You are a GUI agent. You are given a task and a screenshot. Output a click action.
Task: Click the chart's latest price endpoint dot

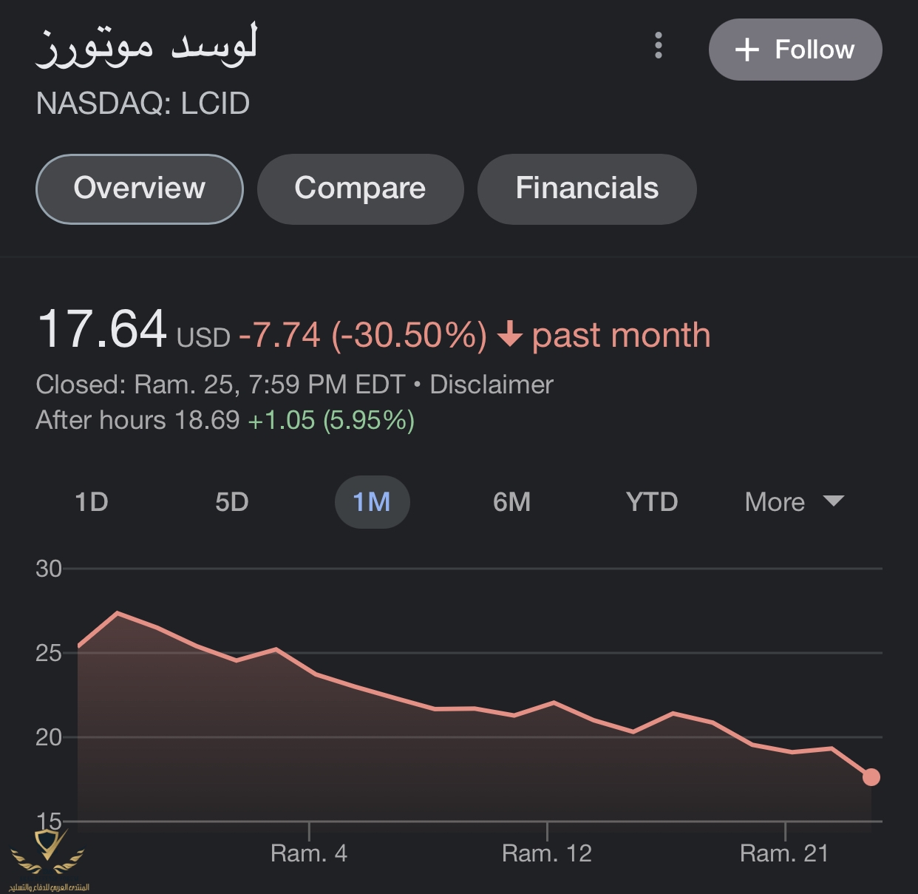pos(871,776)
